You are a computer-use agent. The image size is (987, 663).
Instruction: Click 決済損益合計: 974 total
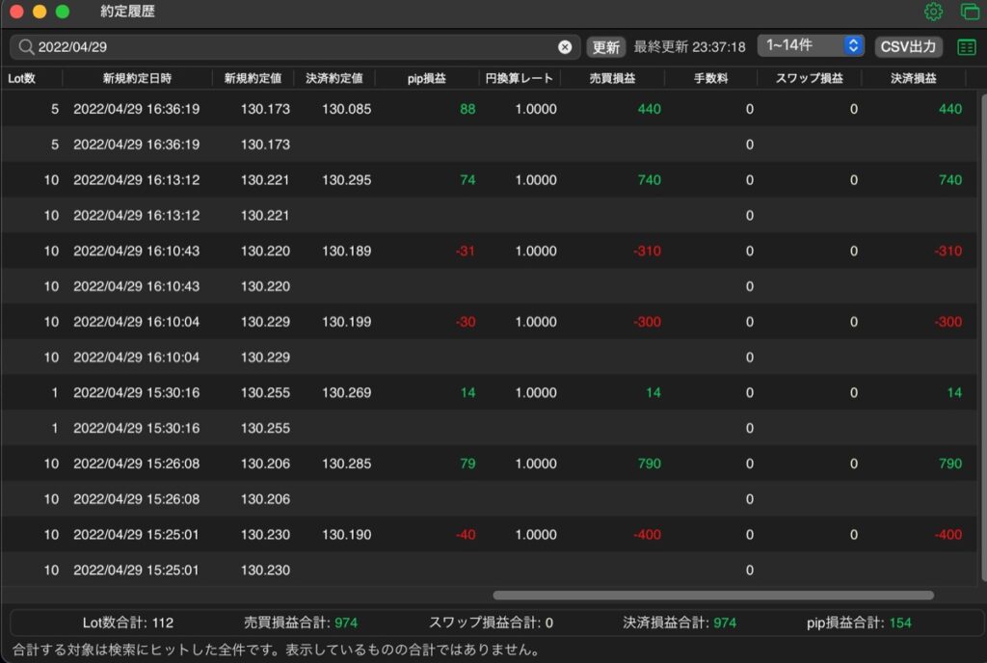click(x=680, y=623)
